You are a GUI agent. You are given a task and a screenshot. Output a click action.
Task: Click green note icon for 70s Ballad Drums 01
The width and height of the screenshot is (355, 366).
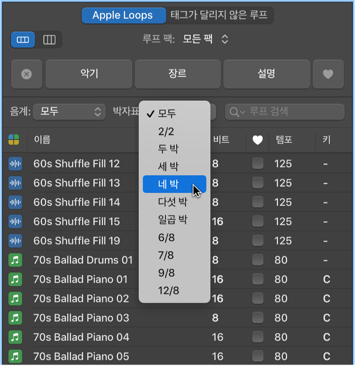15,260
